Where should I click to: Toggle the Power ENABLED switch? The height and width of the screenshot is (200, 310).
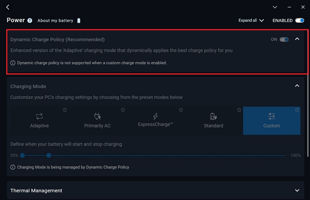(x=299, y=21)
